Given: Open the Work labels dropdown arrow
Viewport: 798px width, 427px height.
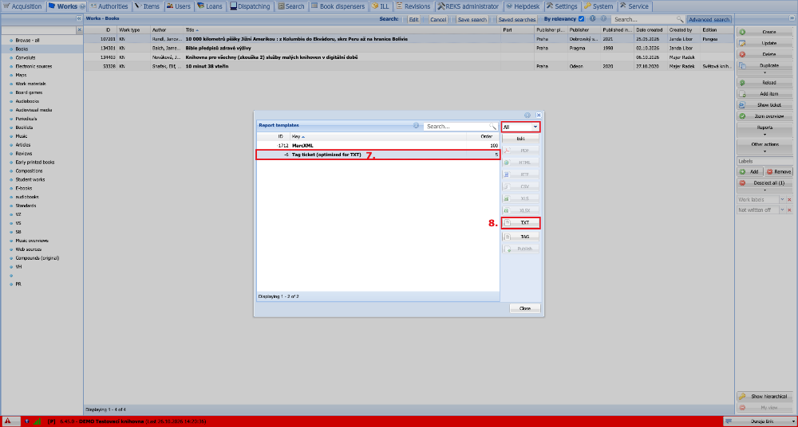Looking at the screenshot, I should click(782, 200).
